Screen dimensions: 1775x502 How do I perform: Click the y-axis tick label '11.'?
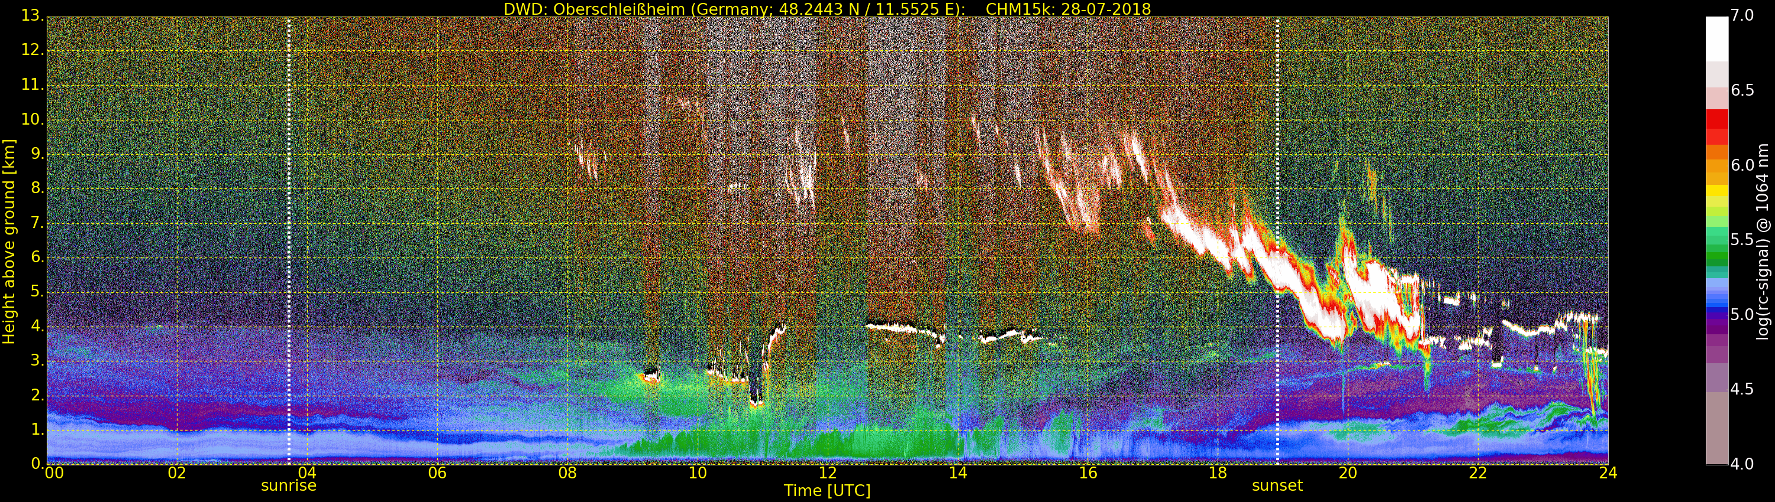pos(33,84)
